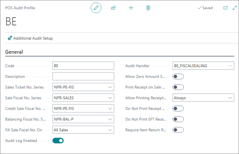Open Fill Sale Fiscal No. On dropdown
The height and width of the screenshot is (154, 239).
(110, 130)
